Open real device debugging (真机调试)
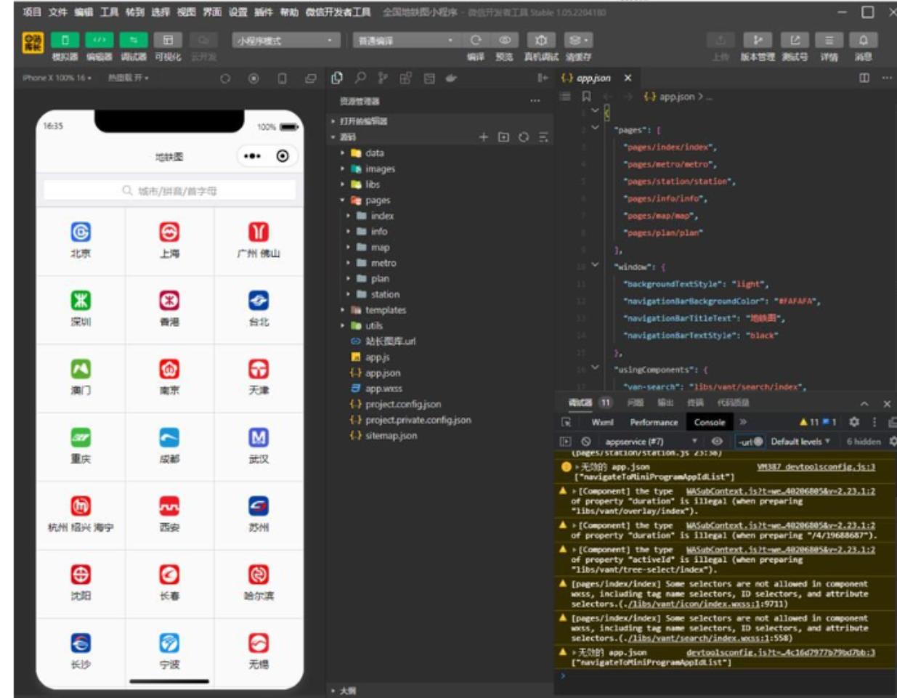Viewport: 897px width, 698px height. [540, 41]
